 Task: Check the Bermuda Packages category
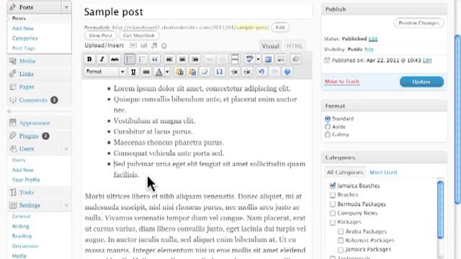333,204
